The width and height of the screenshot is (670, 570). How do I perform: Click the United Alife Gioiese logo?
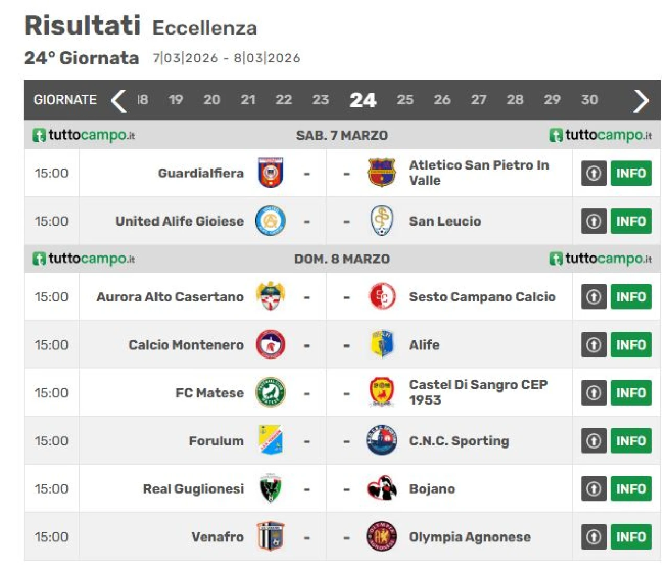[x=270, y=221]
